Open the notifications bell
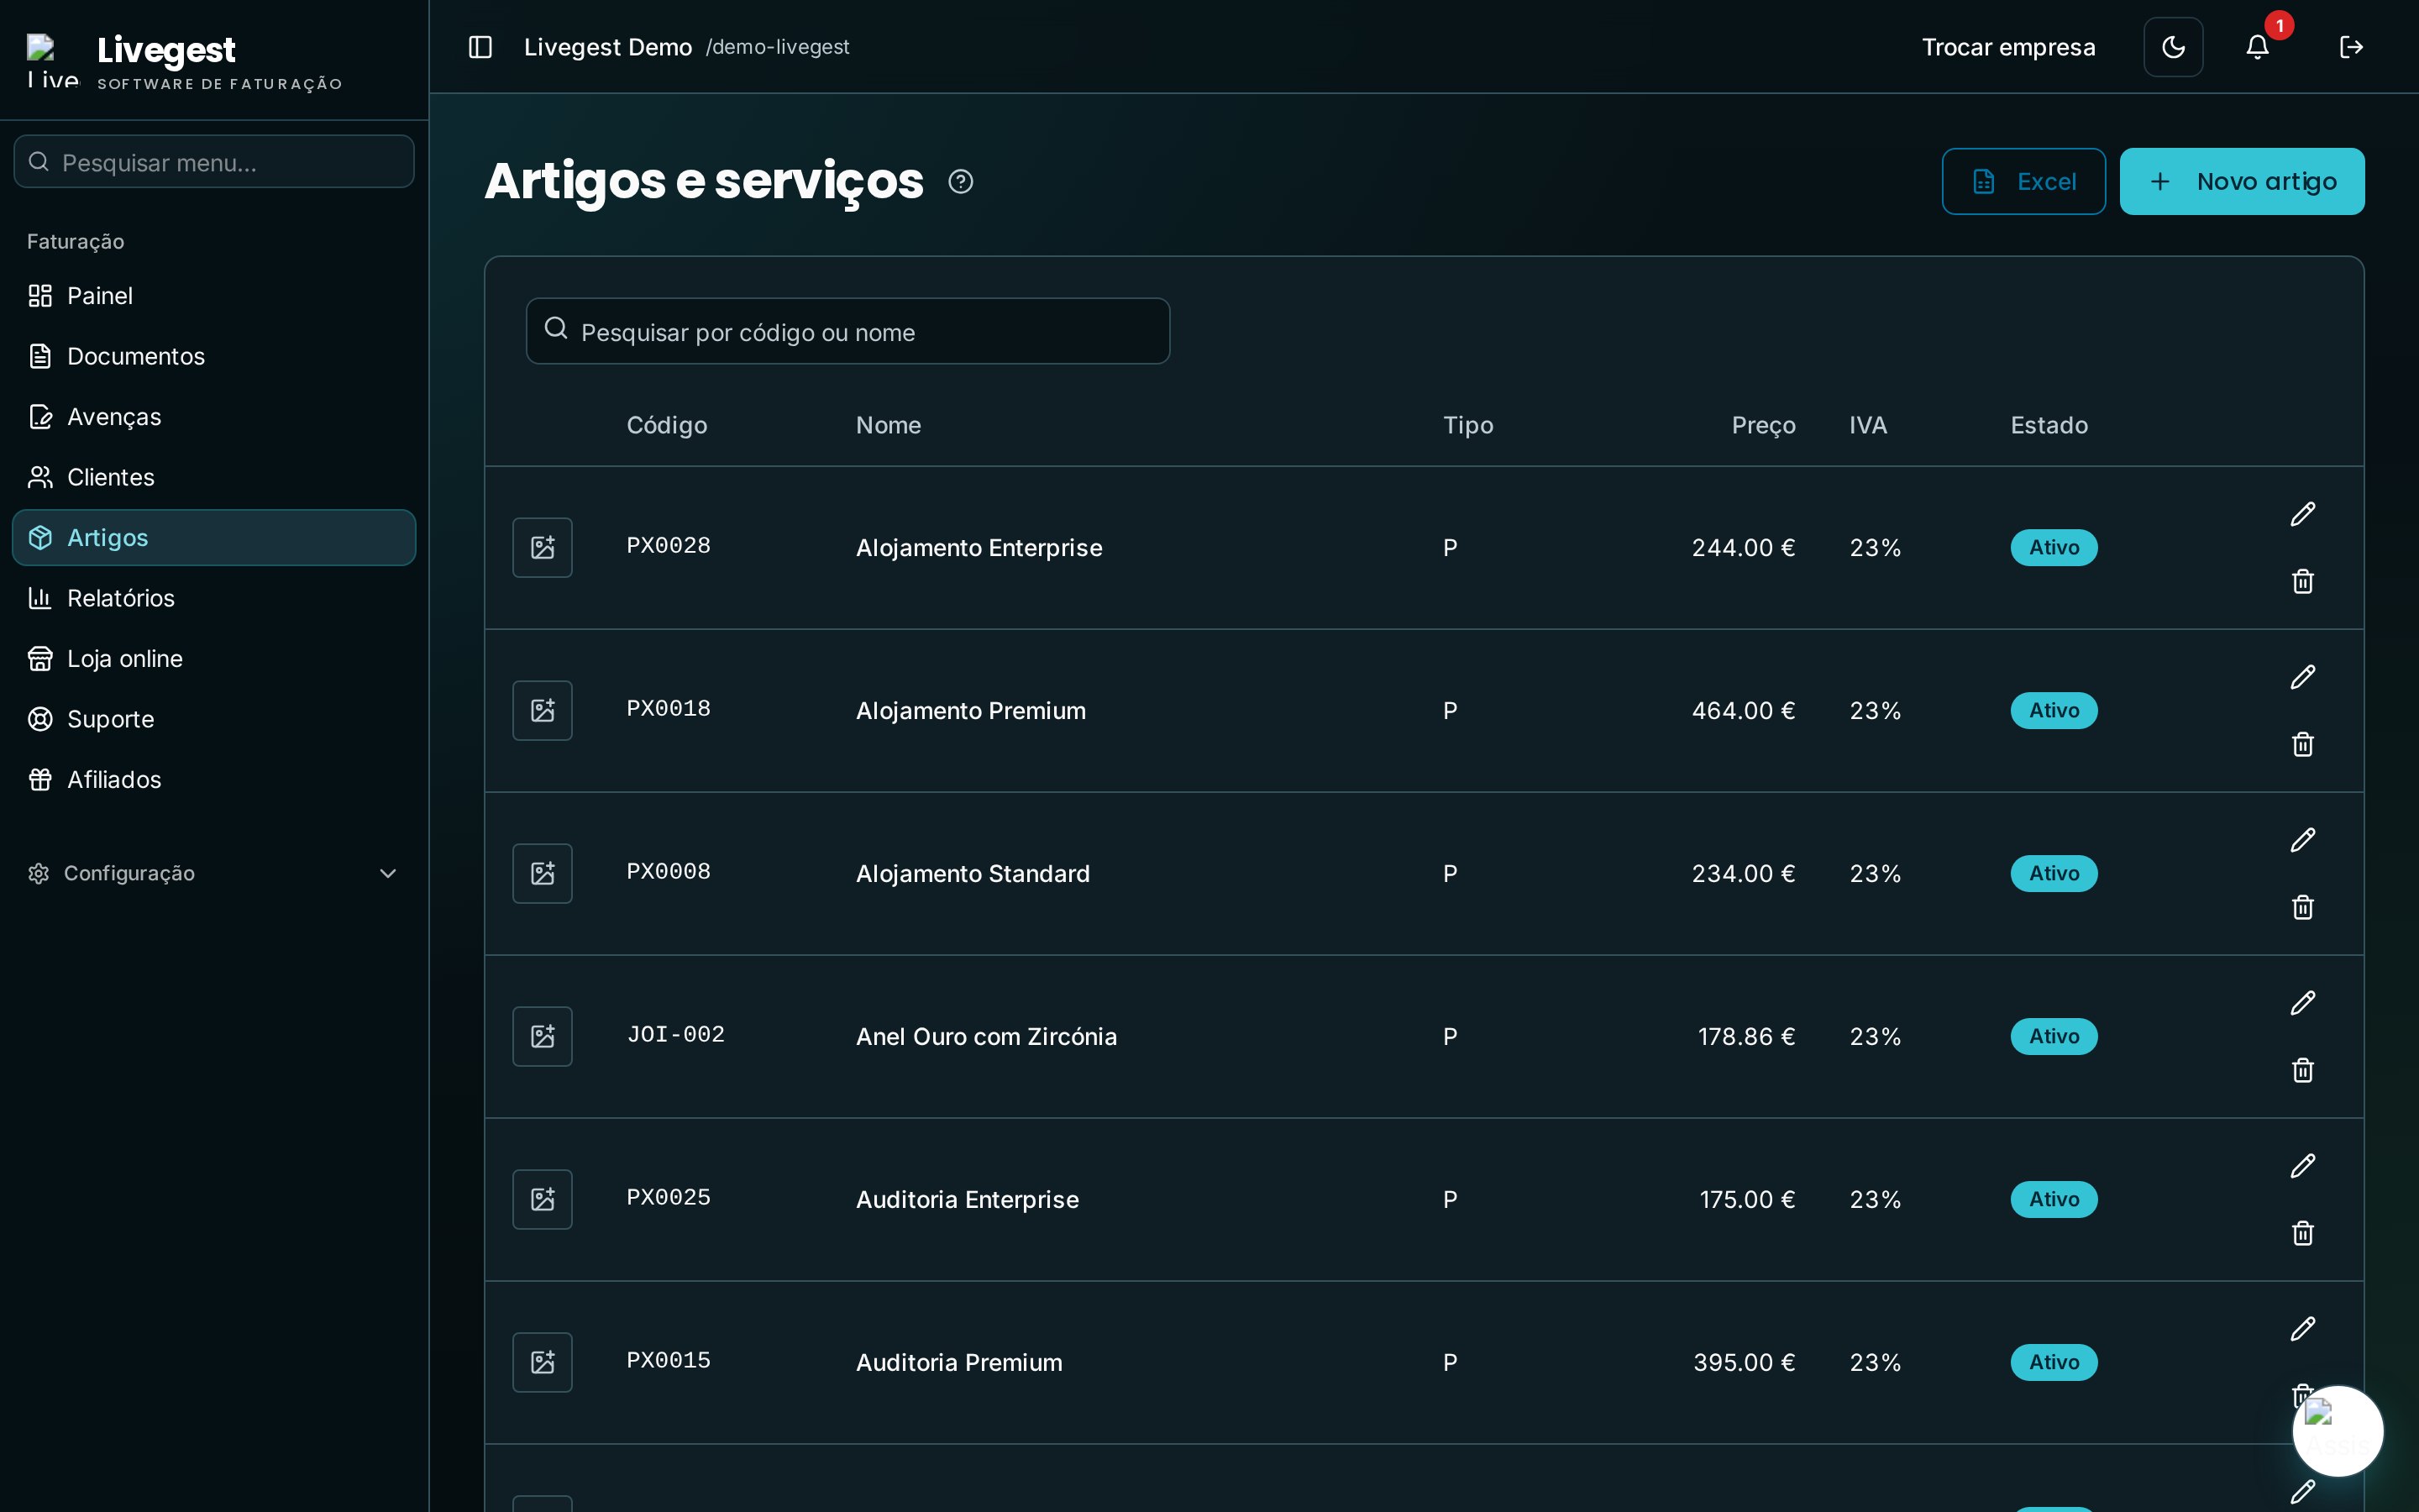 2257,47
